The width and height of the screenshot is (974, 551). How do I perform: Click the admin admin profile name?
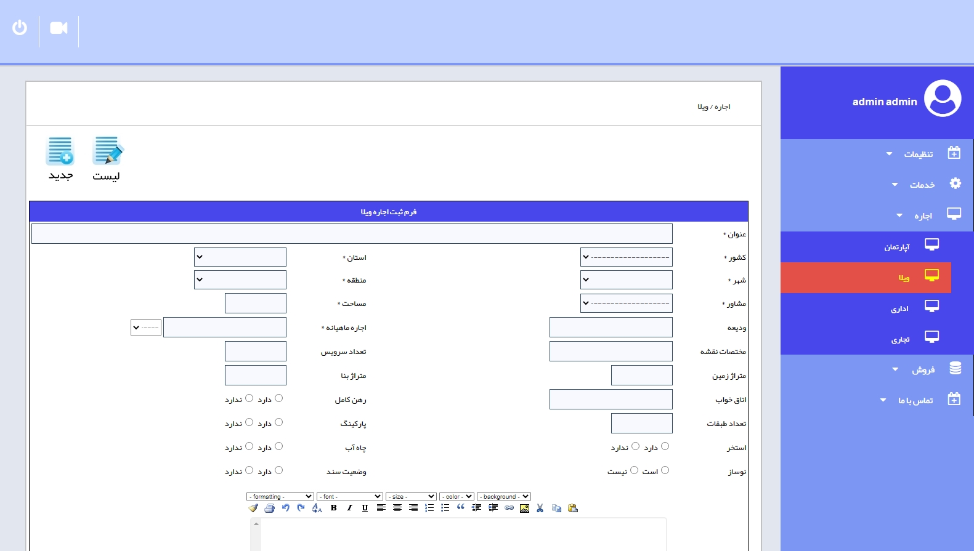coord(884,102)
